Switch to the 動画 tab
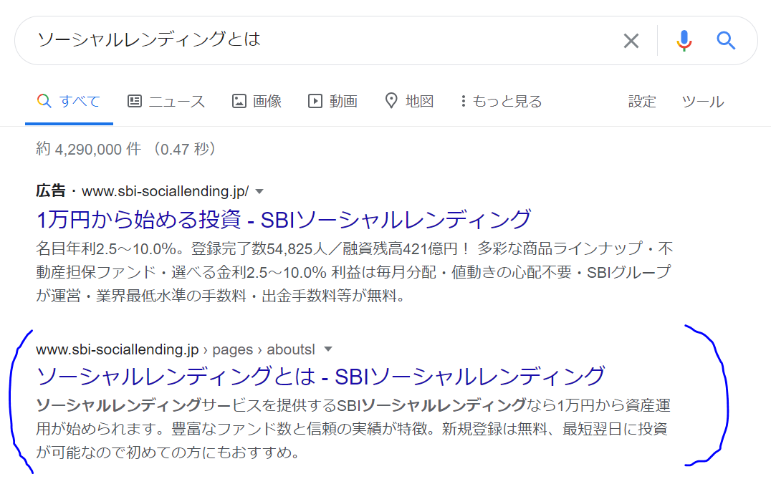 333,101
